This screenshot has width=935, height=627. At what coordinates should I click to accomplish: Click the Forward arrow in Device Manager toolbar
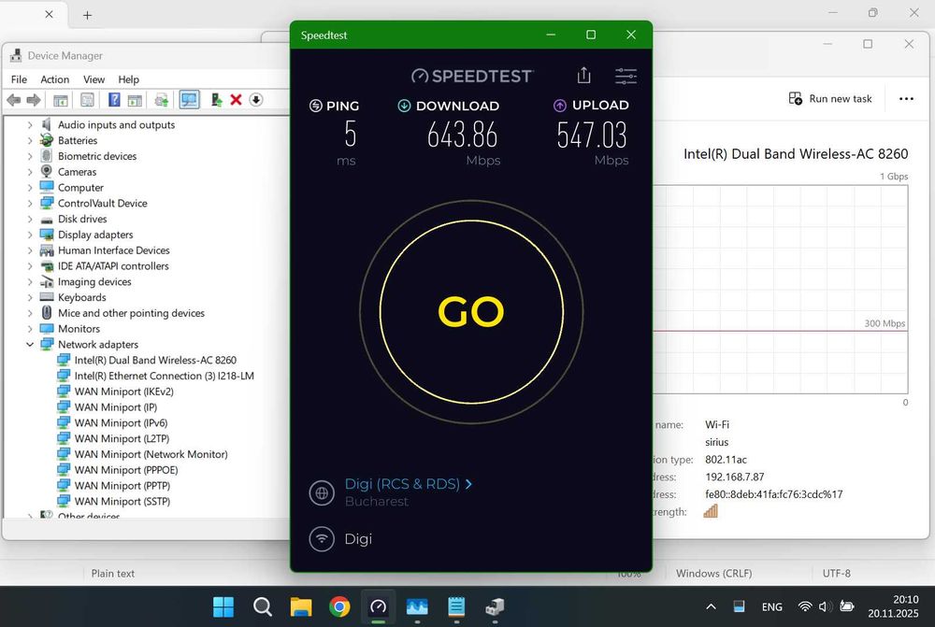point(34,100)
